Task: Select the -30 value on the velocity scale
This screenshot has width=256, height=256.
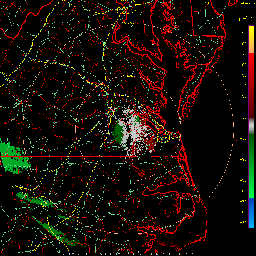Action: (x=243, y=160)
